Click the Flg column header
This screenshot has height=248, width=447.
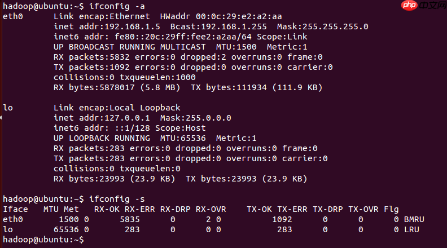[391, 210]
